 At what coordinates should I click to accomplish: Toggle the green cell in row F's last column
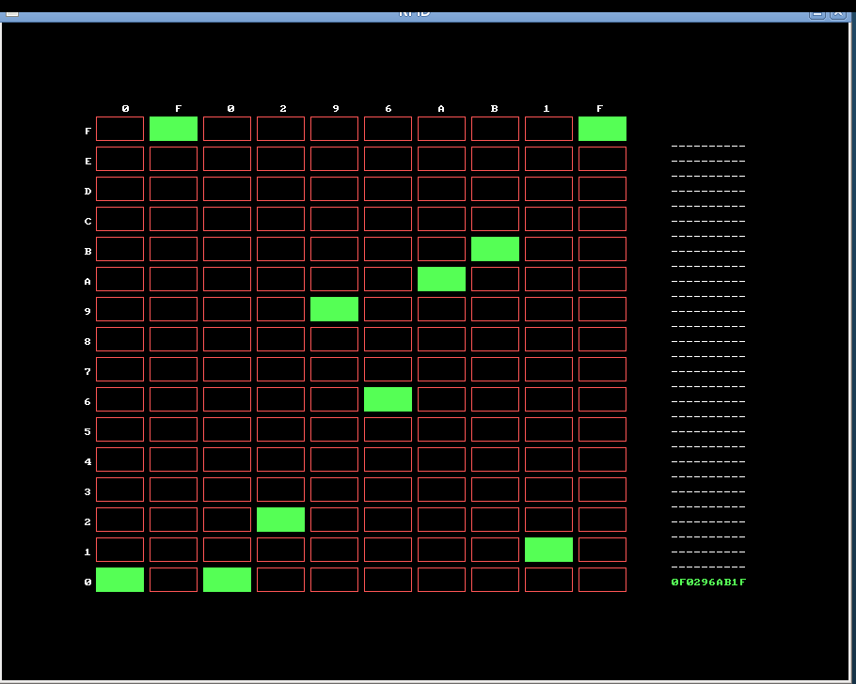(602, 129)
